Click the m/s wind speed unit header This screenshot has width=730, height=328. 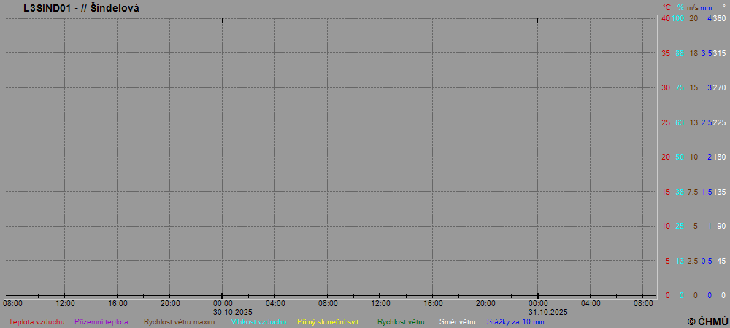693,7
